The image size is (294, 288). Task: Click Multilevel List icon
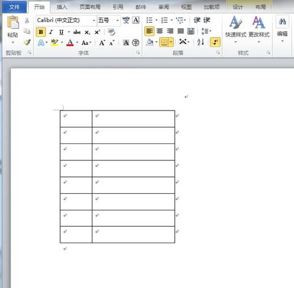pyautogui.click(x=181, y=20)
